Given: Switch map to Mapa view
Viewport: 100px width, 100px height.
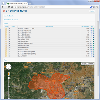Looking at the screenshot, I should tap(84, 64).
